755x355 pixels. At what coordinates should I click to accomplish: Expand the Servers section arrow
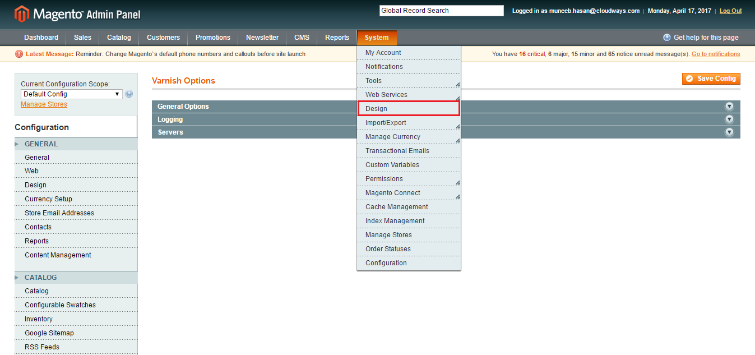729,132
